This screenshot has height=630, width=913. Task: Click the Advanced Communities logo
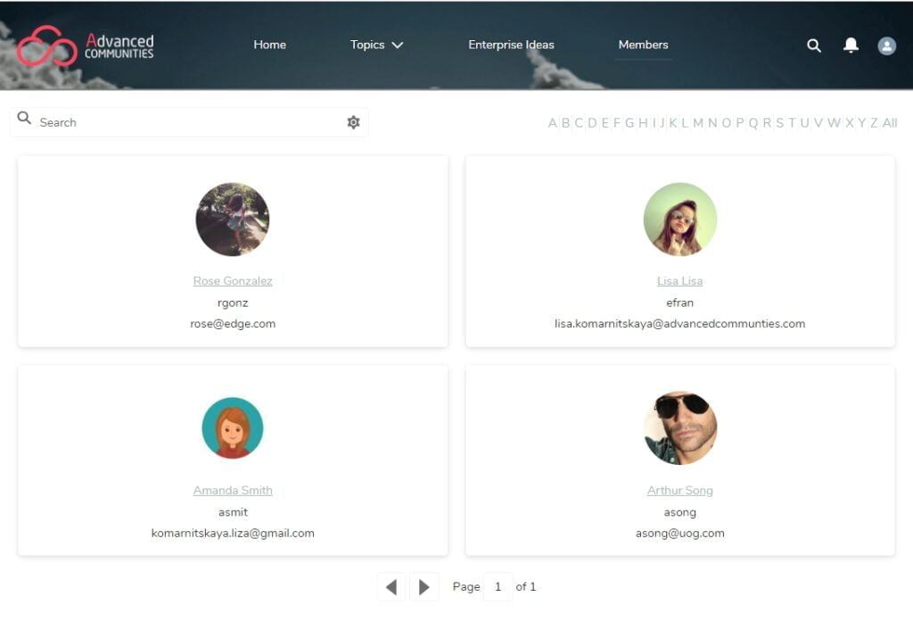(86, 46)
